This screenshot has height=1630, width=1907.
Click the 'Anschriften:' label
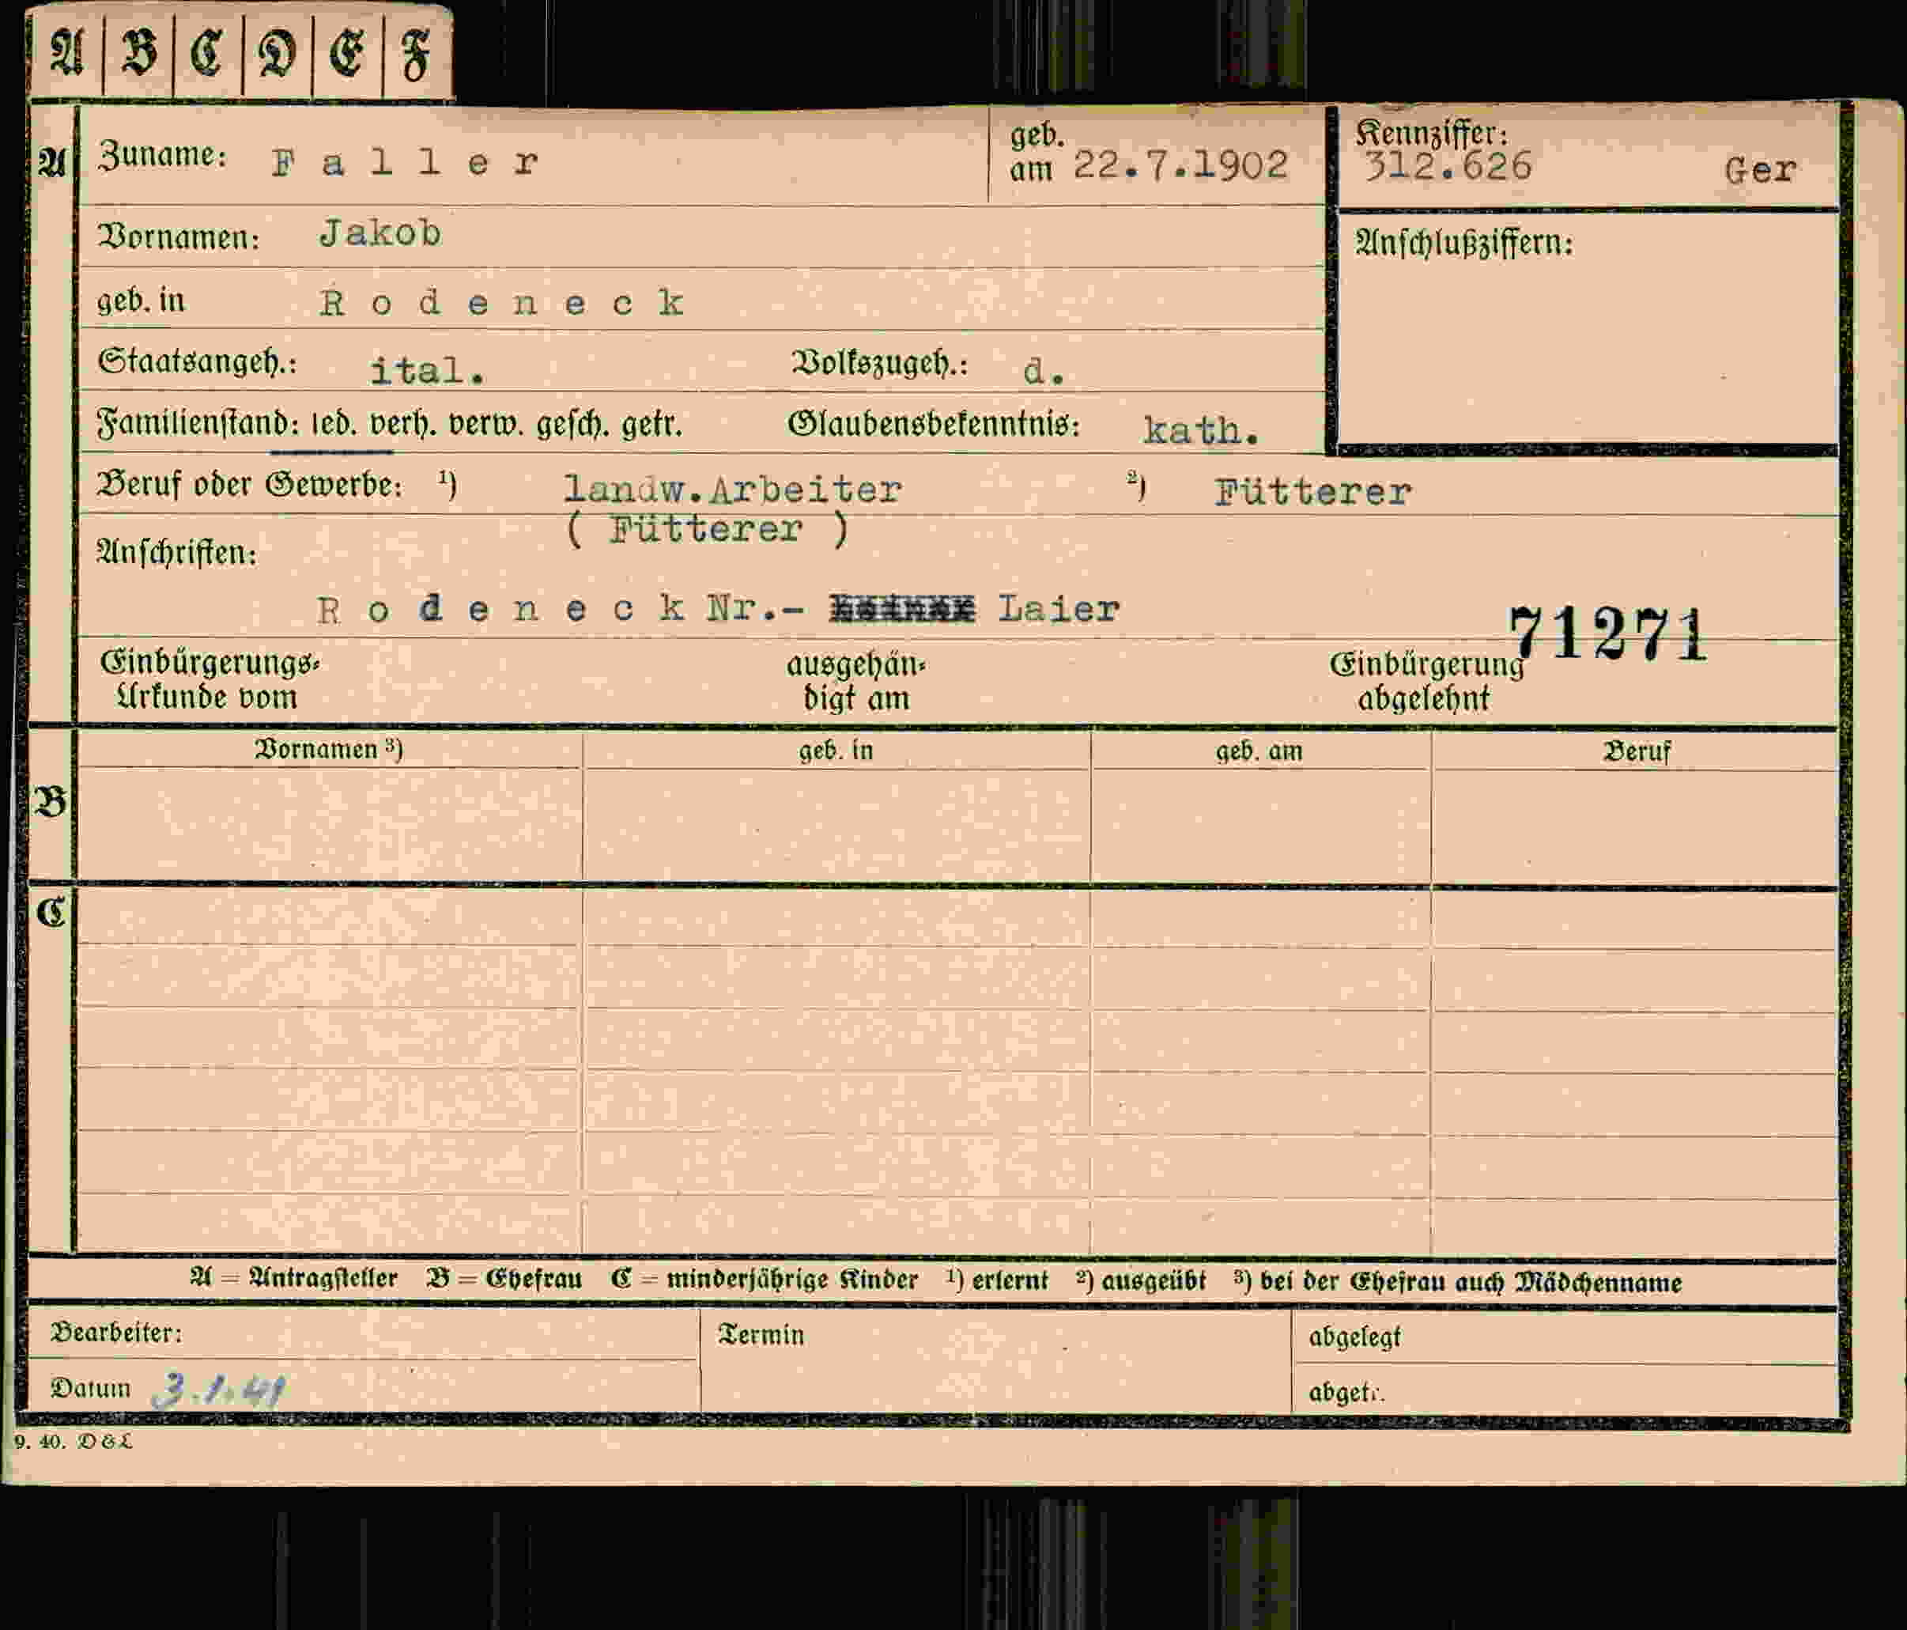177,553
